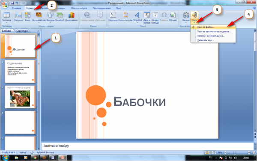The width and height of the screenshot is (257, 161).
Task: Open the undo history dropdown arrow
Action: (20, 3)
